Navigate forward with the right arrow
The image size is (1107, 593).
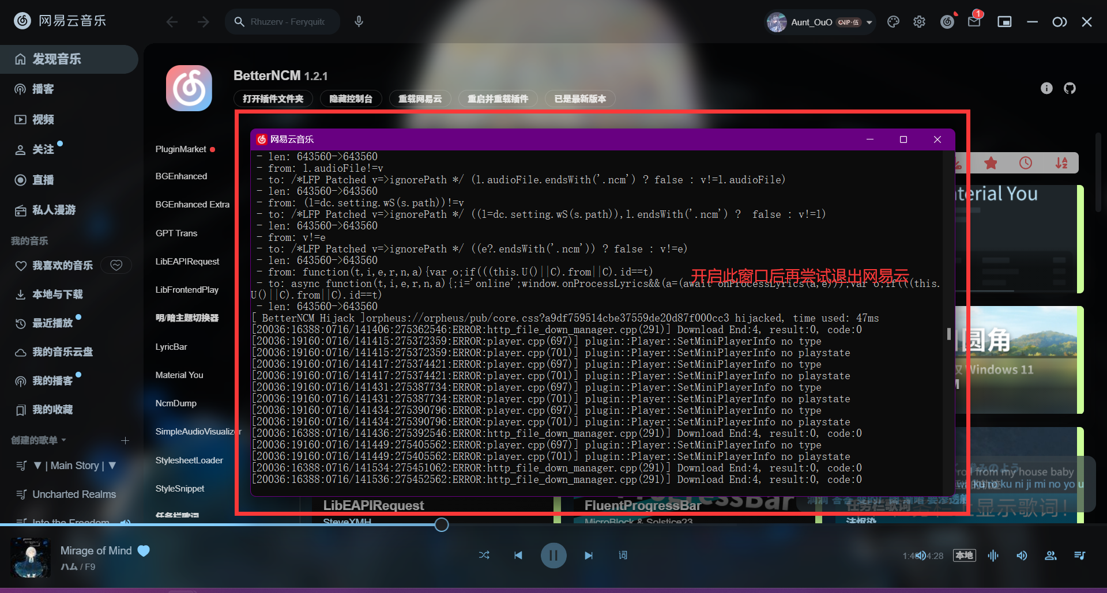point(203,22)
